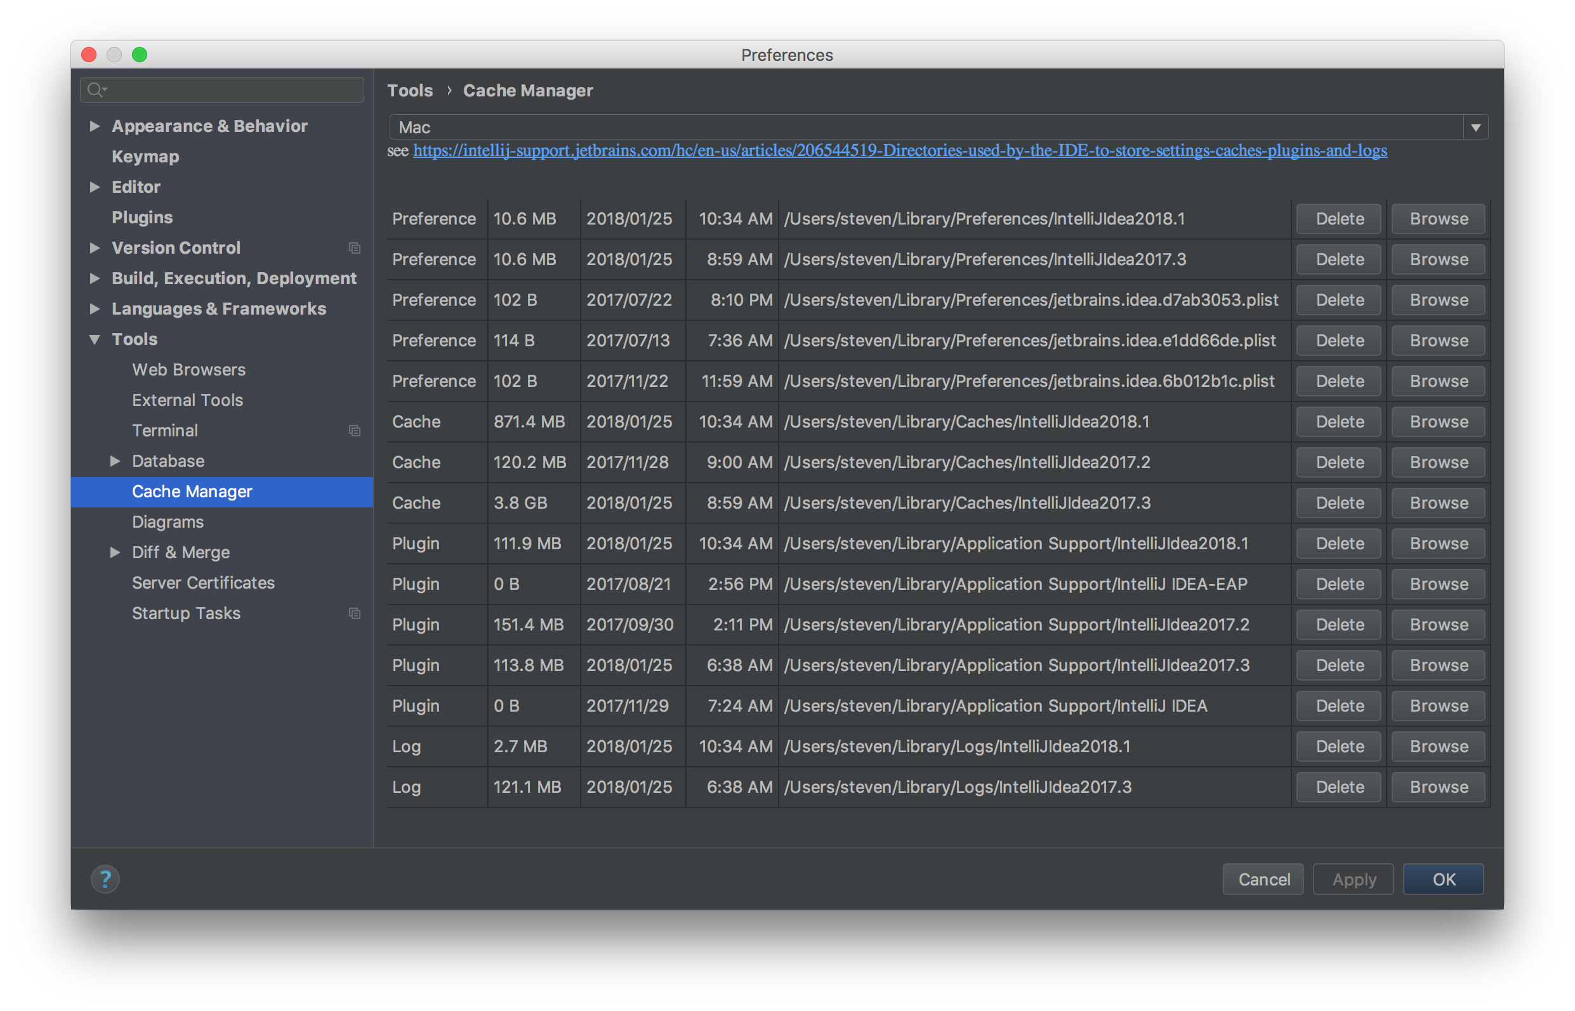Browse Preferences/IntelliJIdea2018.1 folder

[1439, 219]
